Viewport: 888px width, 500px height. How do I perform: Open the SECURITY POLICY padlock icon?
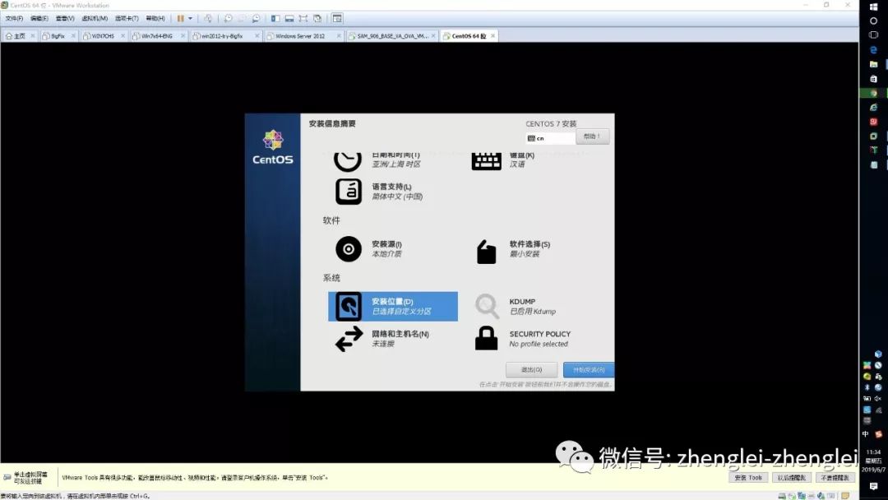486,339
